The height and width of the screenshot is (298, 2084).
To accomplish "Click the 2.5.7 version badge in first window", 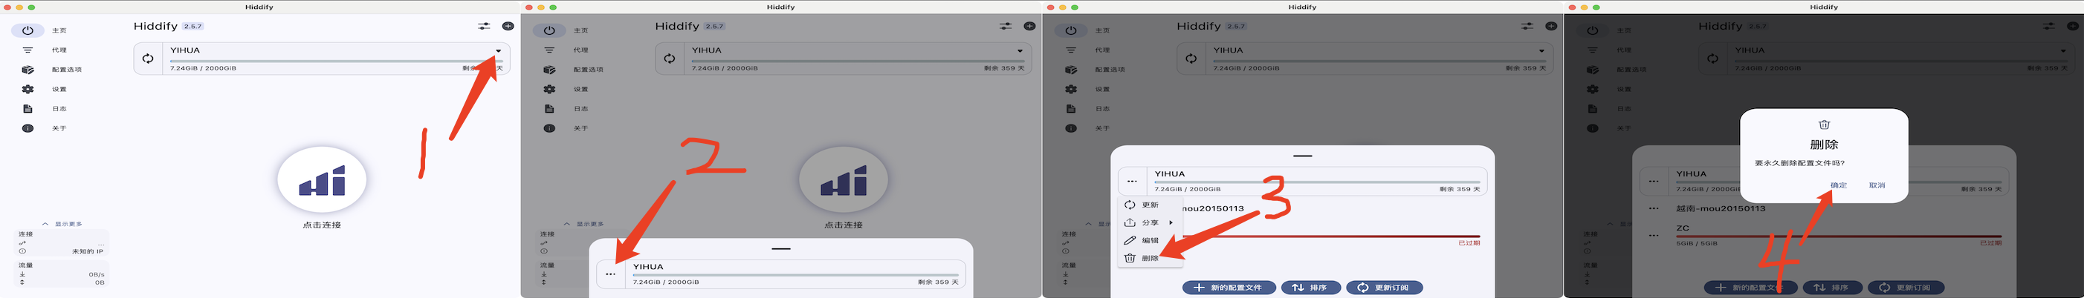I will coord(192,27).
